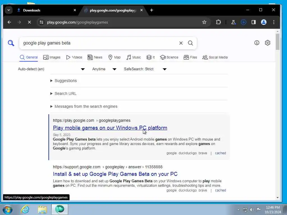Open cached link for support.google.com result
Screen dimensions: 287x215
pos(220,190)
